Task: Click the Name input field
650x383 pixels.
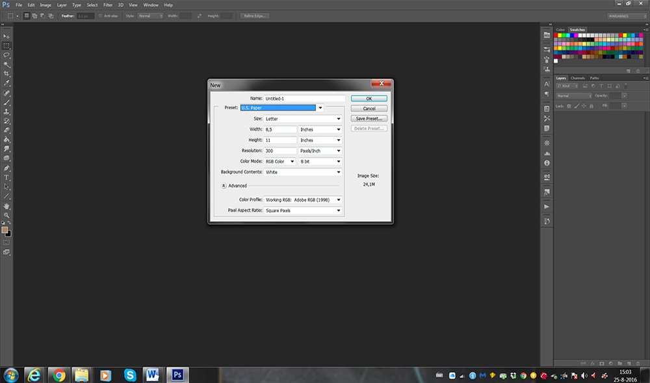Action: point(304,99)
